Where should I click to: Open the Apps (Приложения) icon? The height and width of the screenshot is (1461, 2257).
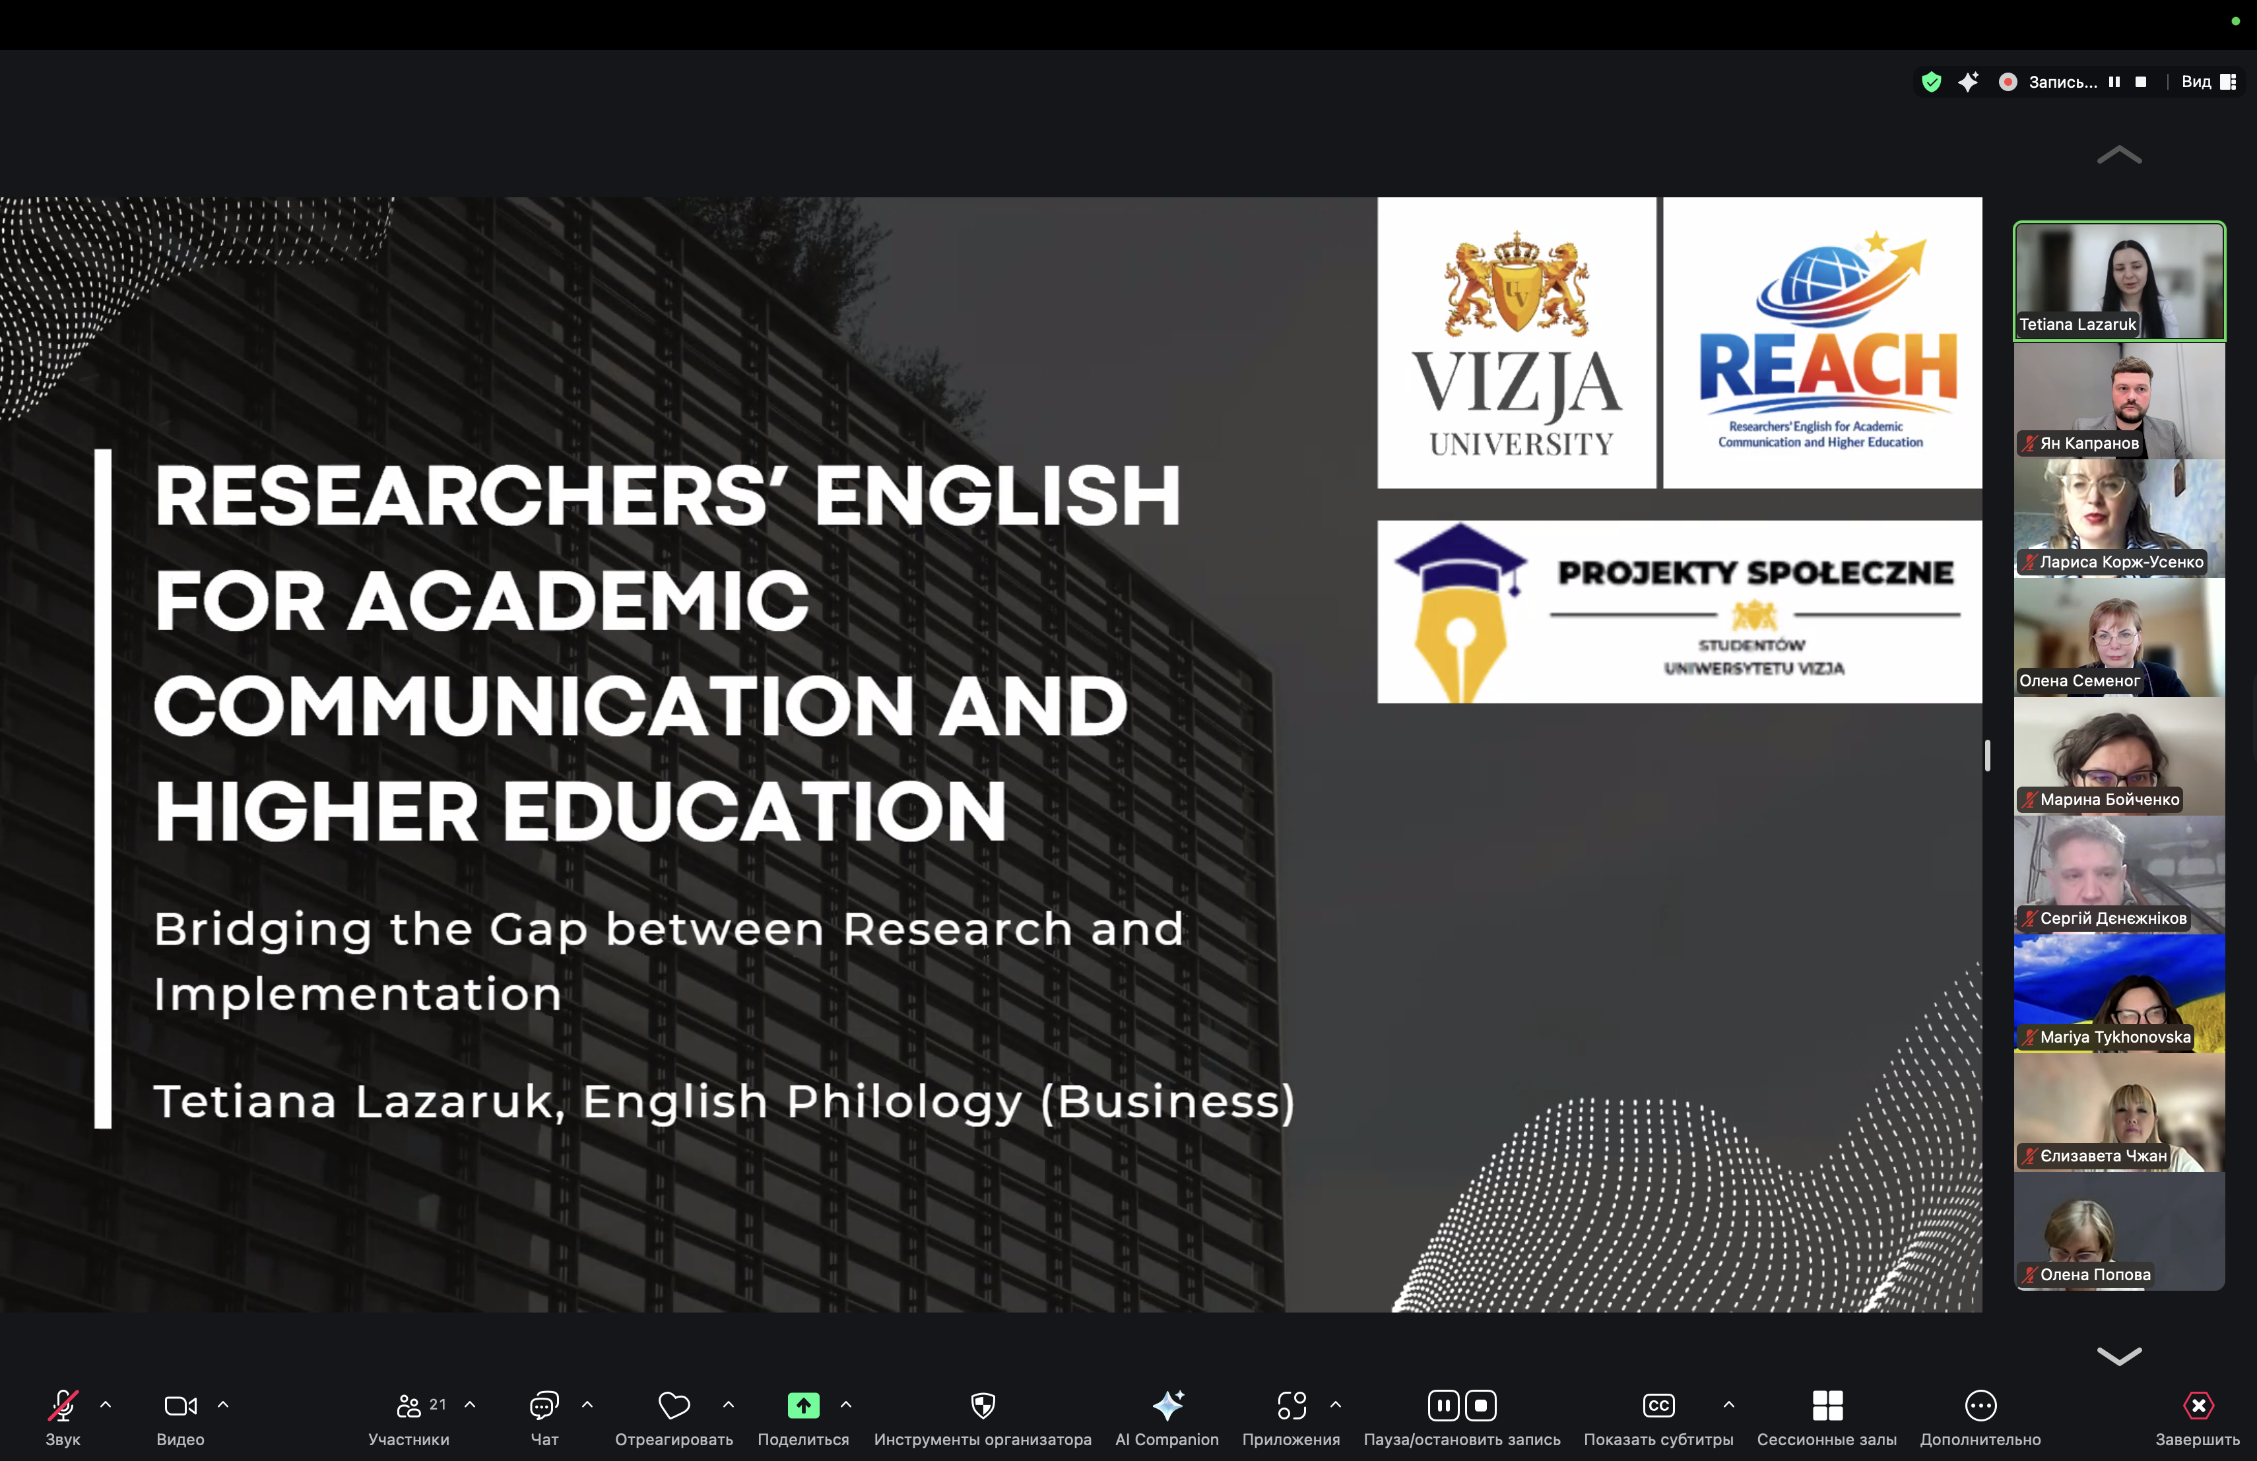(x=1291, y=1405)
